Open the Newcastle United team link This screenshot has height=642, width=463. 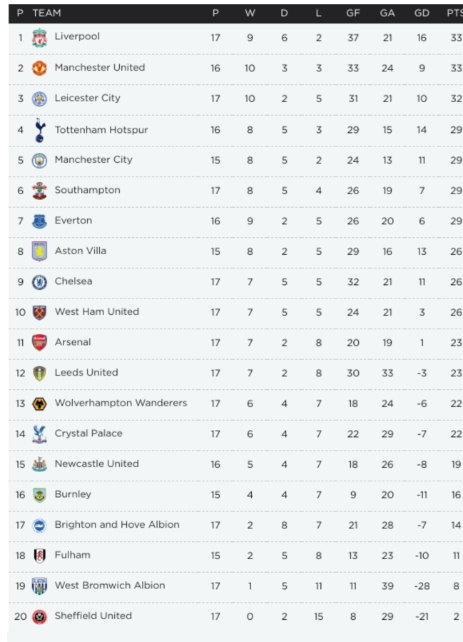click(96, 463)
